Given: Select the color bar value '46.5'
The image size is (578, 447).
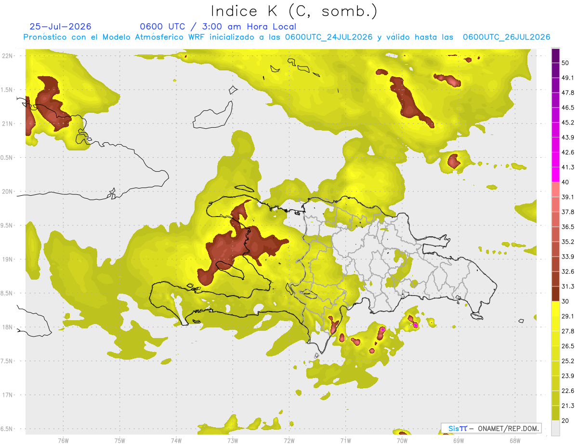Looking at the screenshot, I should [x=568, y=108].
